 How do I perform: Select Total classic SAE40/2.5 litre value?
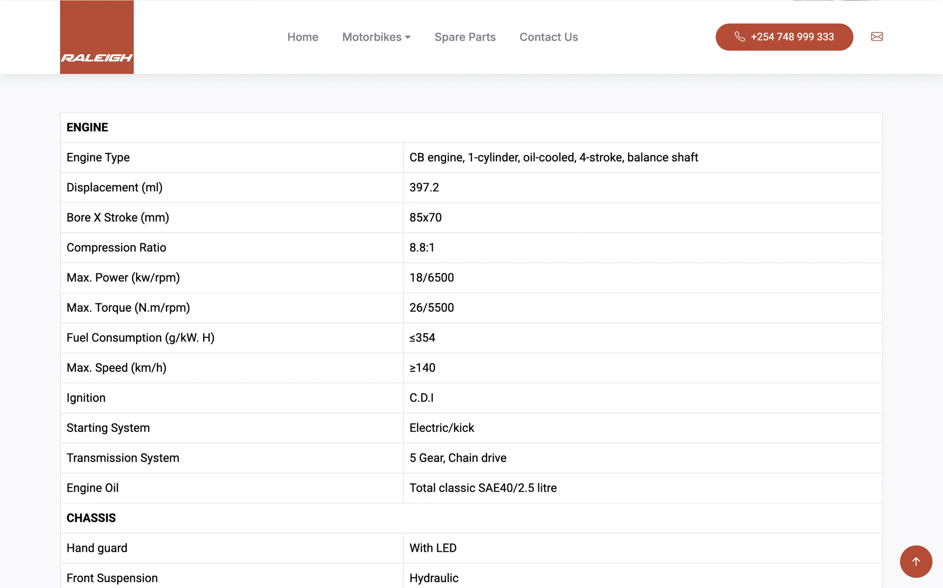click(x=483, y=488)
